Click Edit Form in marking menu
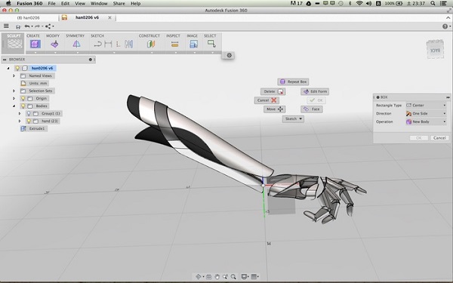The image size is (453, 283). [315, 91]
